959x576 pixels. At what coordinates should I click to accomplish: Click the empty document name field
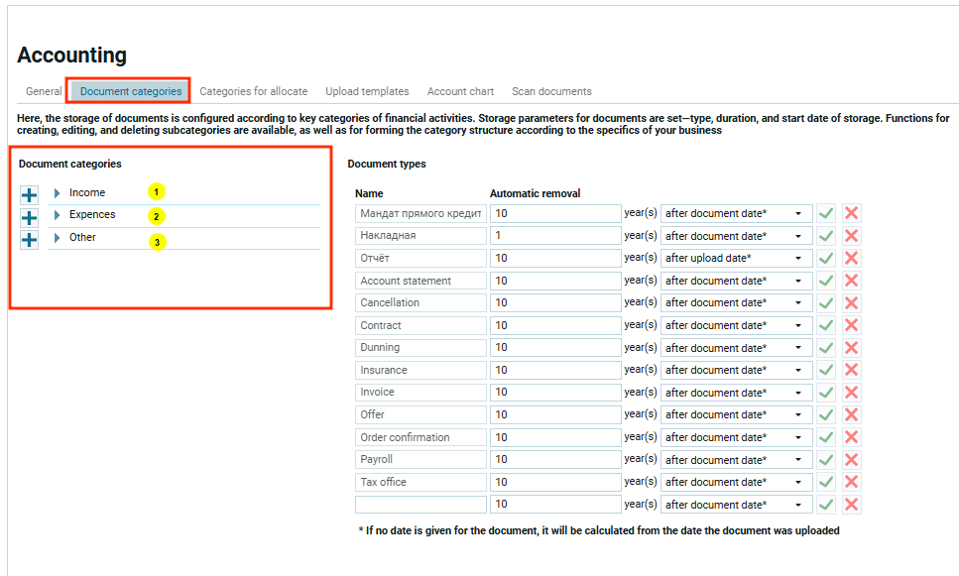pos(420,505)
